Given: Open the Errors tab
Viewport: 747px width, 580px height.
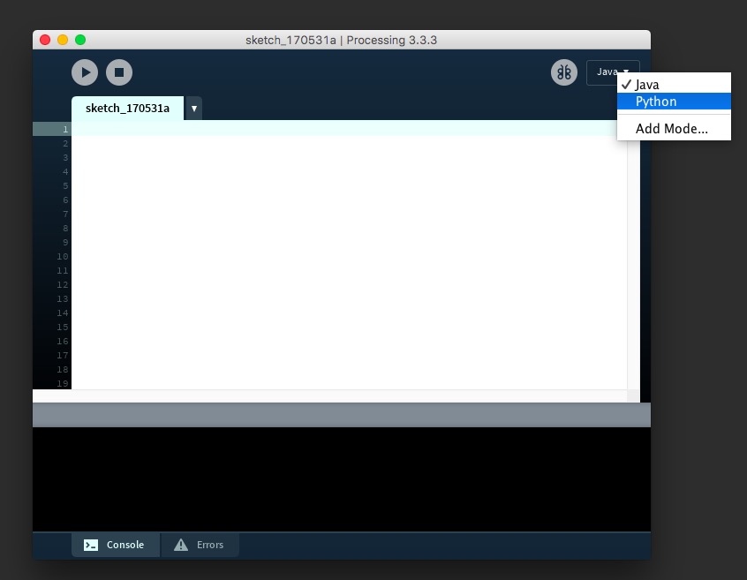Looking at the screenshot, I should 200,545.
